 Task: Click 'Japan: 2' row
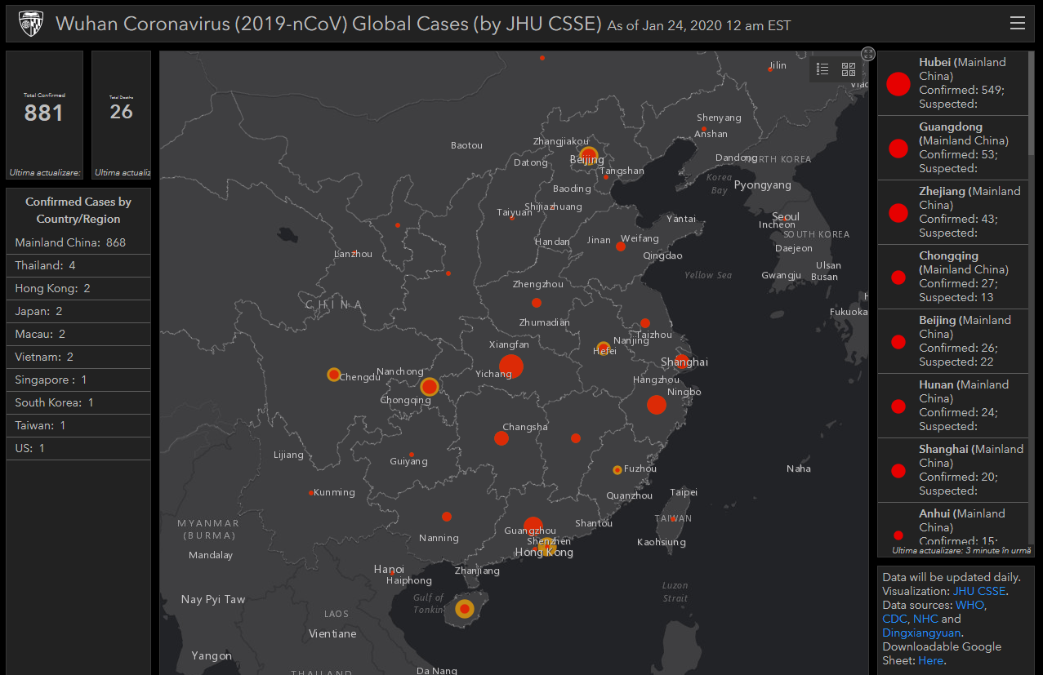pos(78,311)
